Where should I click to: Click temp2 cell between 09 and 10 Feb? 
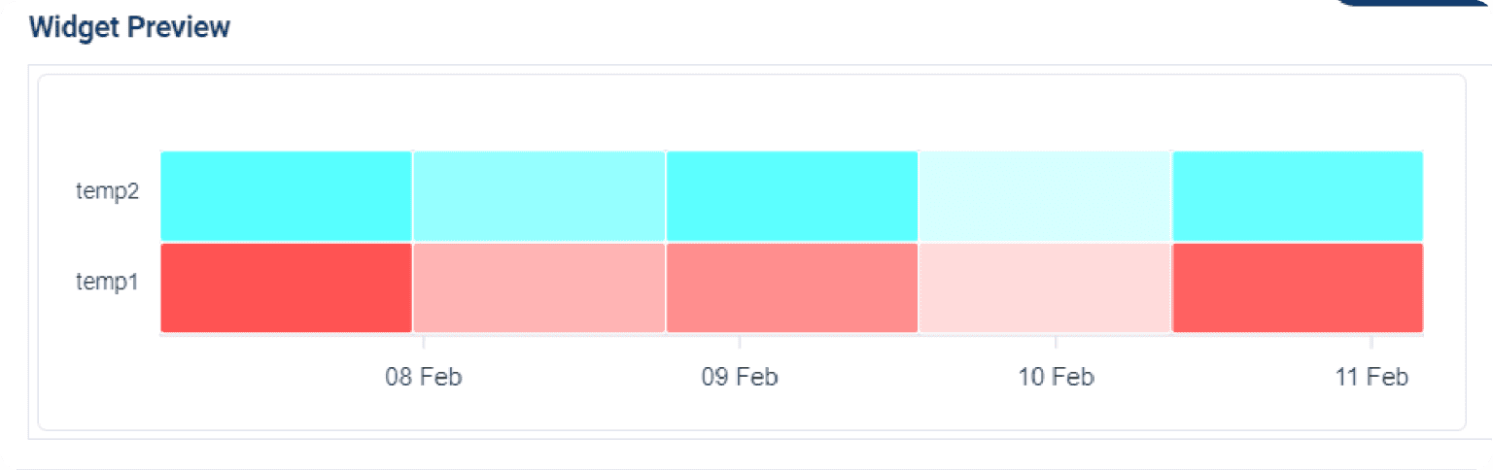[791, 195]
